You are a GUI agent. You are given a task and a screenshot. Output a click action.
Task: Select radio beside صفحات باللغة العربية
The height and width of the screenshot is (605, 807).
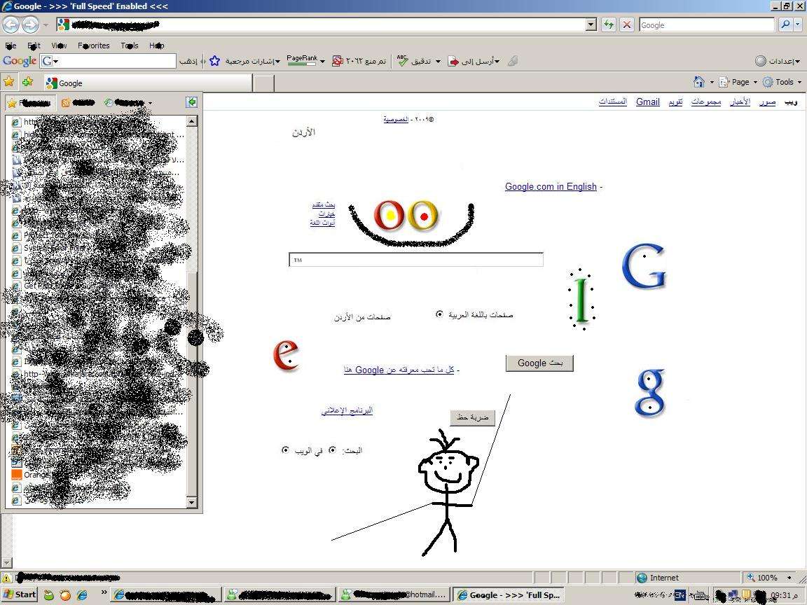[439, 314]
